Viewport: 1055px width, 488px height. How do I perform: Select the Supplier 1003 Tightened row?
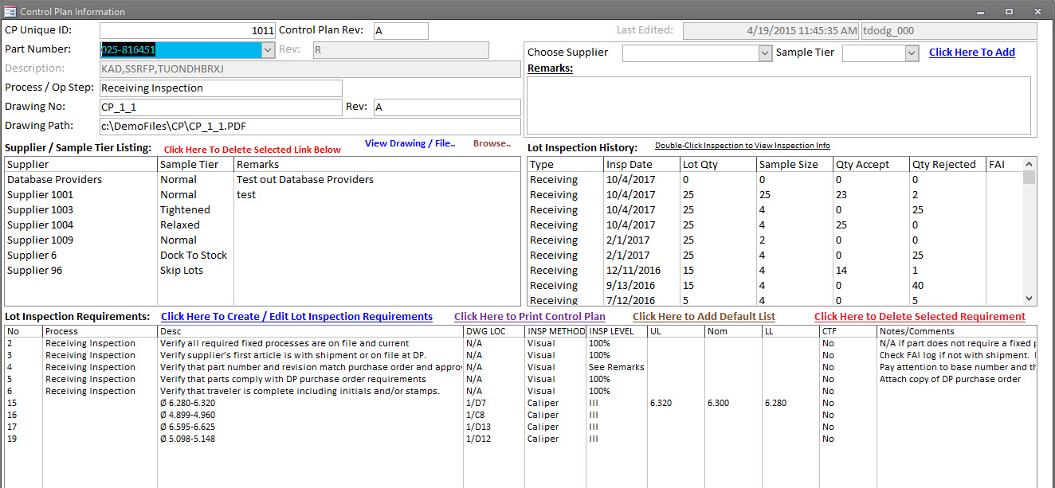(80, 209)
